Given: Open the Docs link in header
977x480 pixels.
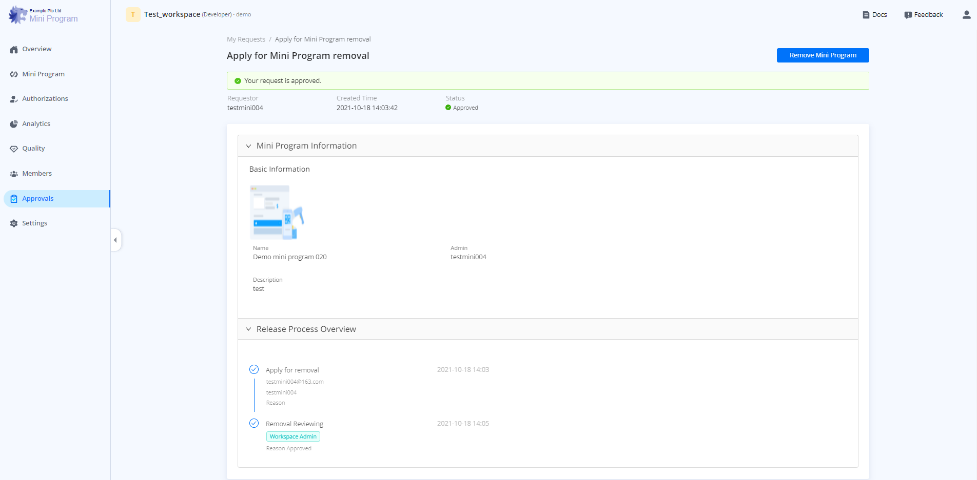Looking at the screenshot, I should click(875, 15).
